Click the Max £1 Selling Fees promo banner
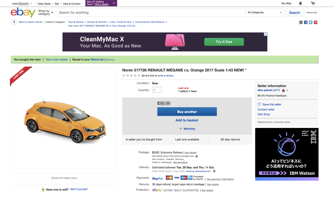The image size is (333, 200). coord(101,3)
